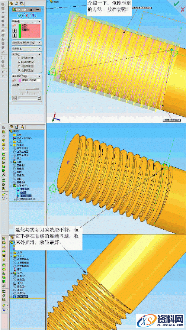The width and height of the screenshot is (186, 330).
Task: Collapse the 选项 options section
Action: (x=39, y=54)
